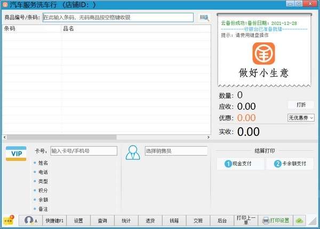Minimize the cashier window
320x229 pixels.
coord(290,4)
